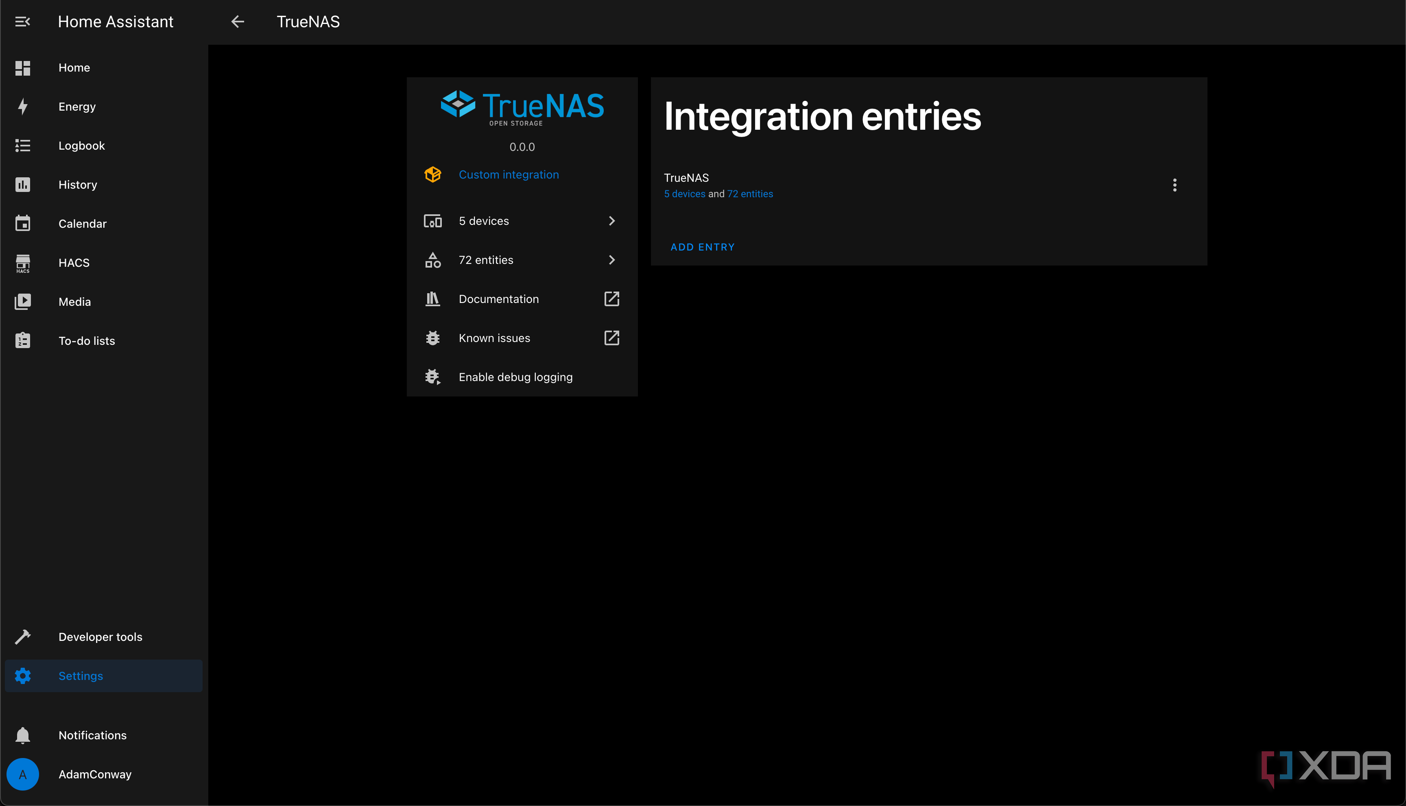
Task: Collapse the sidebar with the menu icon
Action: (x=23, y=22)
